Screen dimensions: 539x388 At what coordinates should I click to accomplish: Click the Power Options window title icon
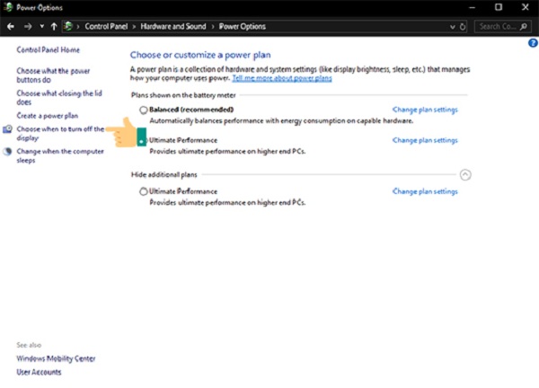tap(8, 7)
